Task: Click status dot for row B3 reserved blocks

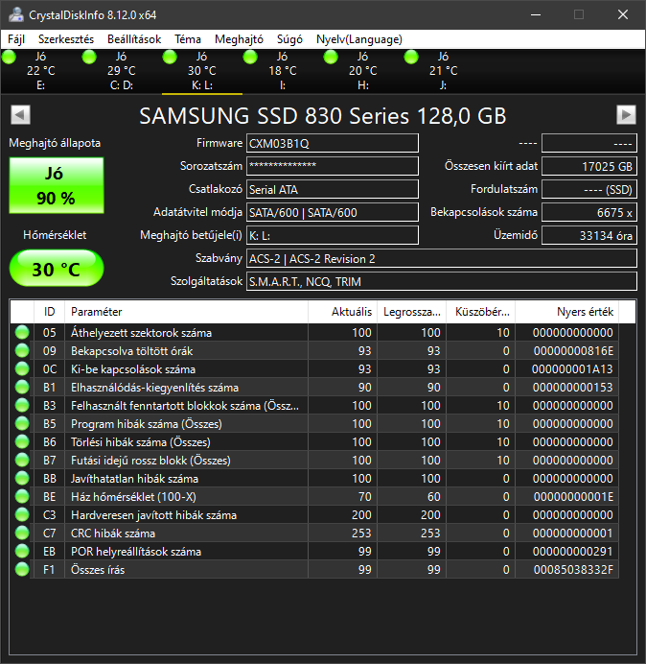Action: click(22, 405)
